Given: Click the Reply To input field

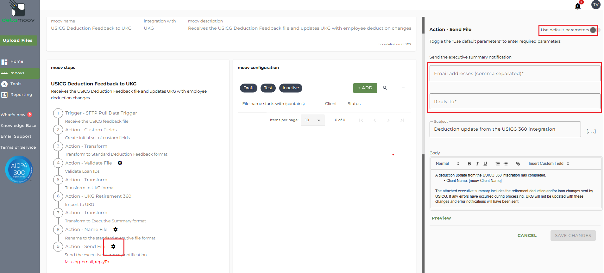Looking at the screenshot, I should [x=515, y=102].
